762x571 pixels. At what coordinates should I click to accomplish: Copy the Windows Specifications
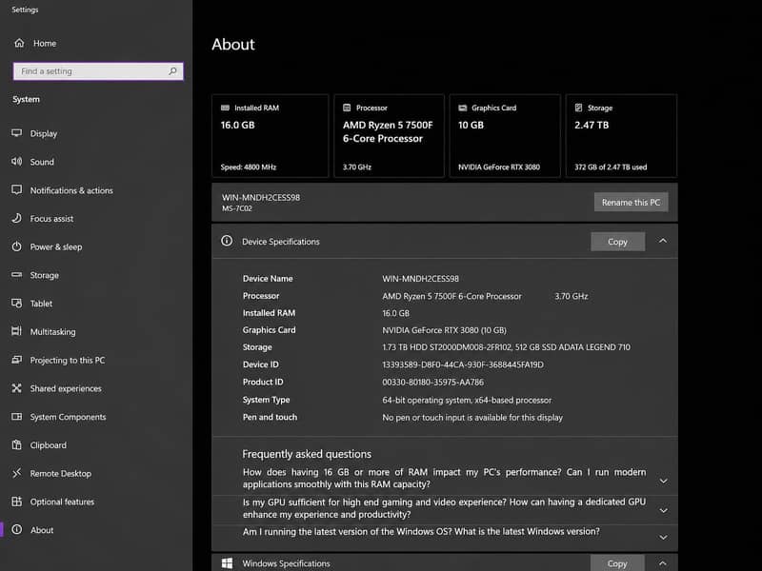(x=617, y=563)
